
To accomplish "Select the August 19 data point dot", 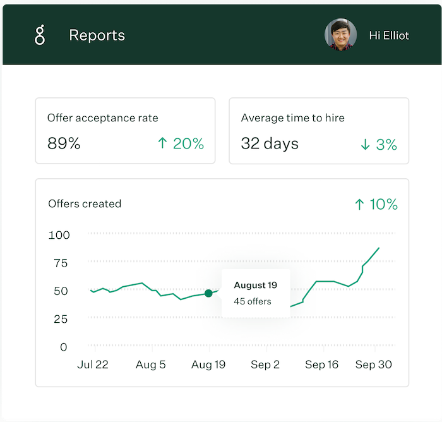I will pos(208,293).
